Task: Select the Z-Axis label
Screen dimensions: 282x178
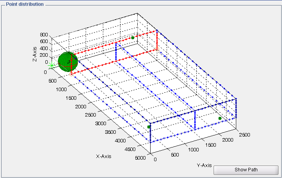Action: click(x=35, y=54)
